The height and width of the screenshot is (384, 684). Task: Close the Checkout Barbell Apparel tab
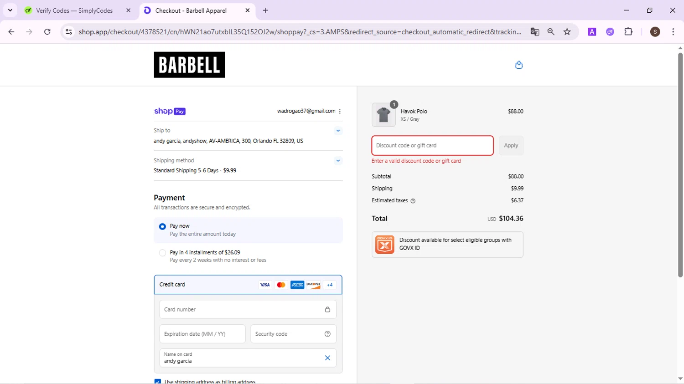coord(248,10)
